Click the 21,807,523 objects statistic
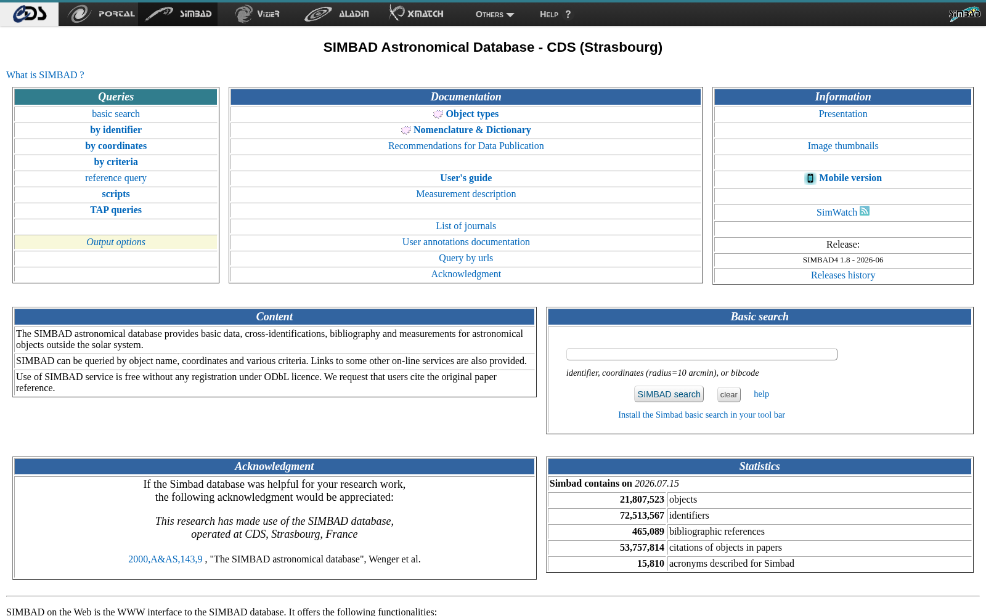Viewport: 986px width, 616px height. (x=642, y=500)
